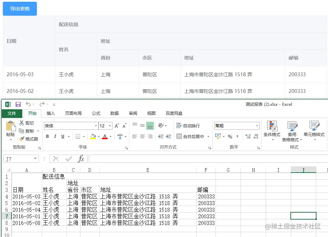The height and width of the screenshot is (237, 328).
Task: Click the decrease decimal icon
Action: click(x=256, y=136)
